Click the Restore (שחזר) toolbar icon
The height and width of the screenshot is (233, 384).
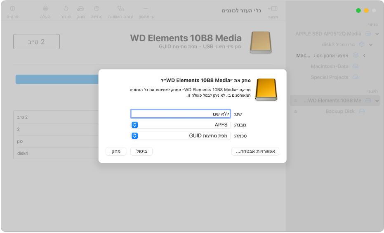click(x=66, y=9)
